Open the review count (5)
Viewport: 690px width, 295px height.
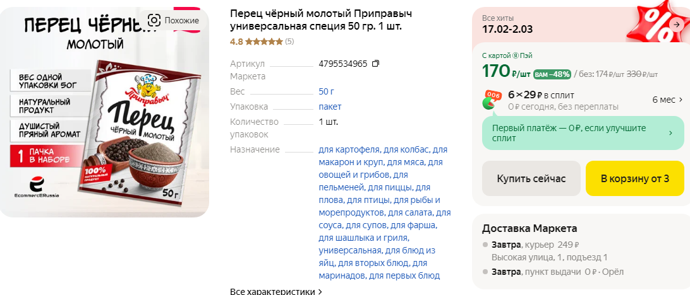[289, 42]
